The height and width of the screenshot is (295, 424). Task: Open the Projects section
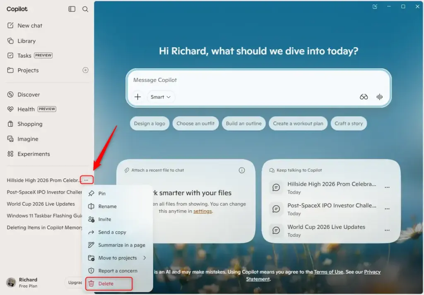click(x=23, y=70)
